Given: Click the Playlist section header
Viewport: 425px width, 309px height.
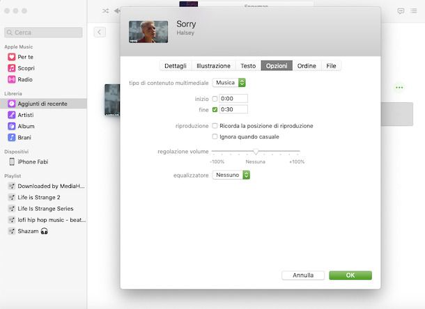Looking at the screenshot, I should point(13,176).
